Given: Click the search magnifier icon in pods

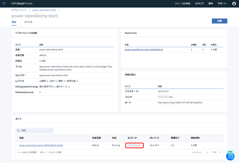Looking at the screenshot, I should 18,130.
